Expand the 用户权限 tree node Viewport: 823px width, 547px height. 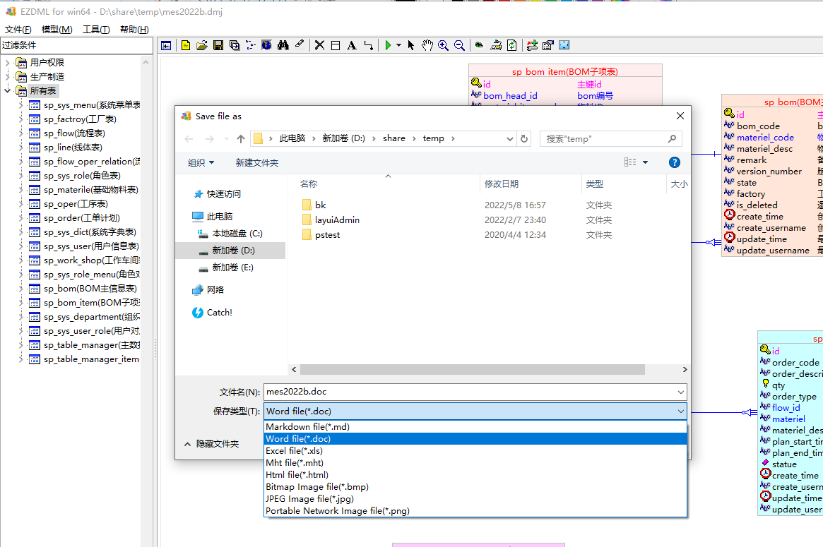(x=7, y=63)
